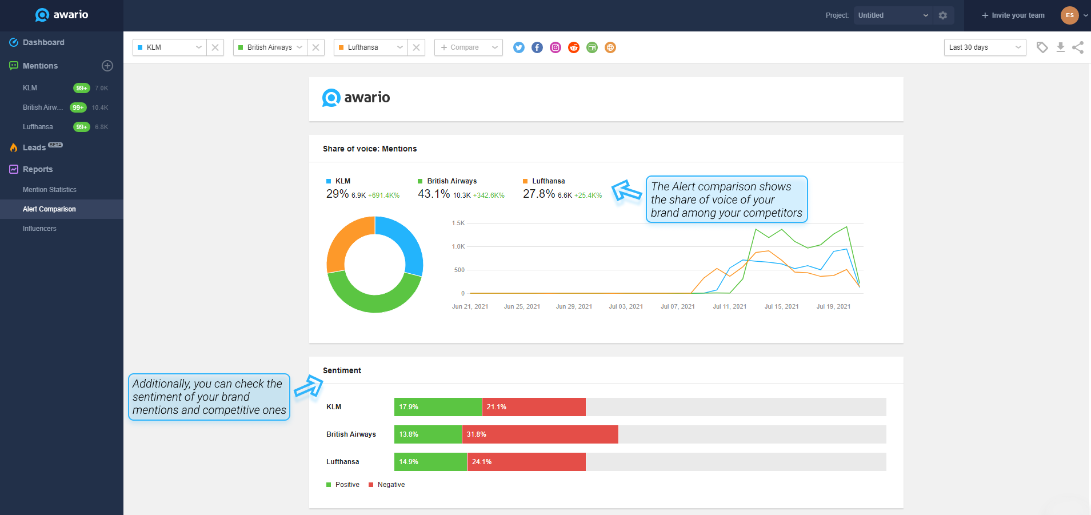This screenshot has height=515, width=1091.
Task: Remove Lufthansa from comparison
Action: [x=417, y=47]
